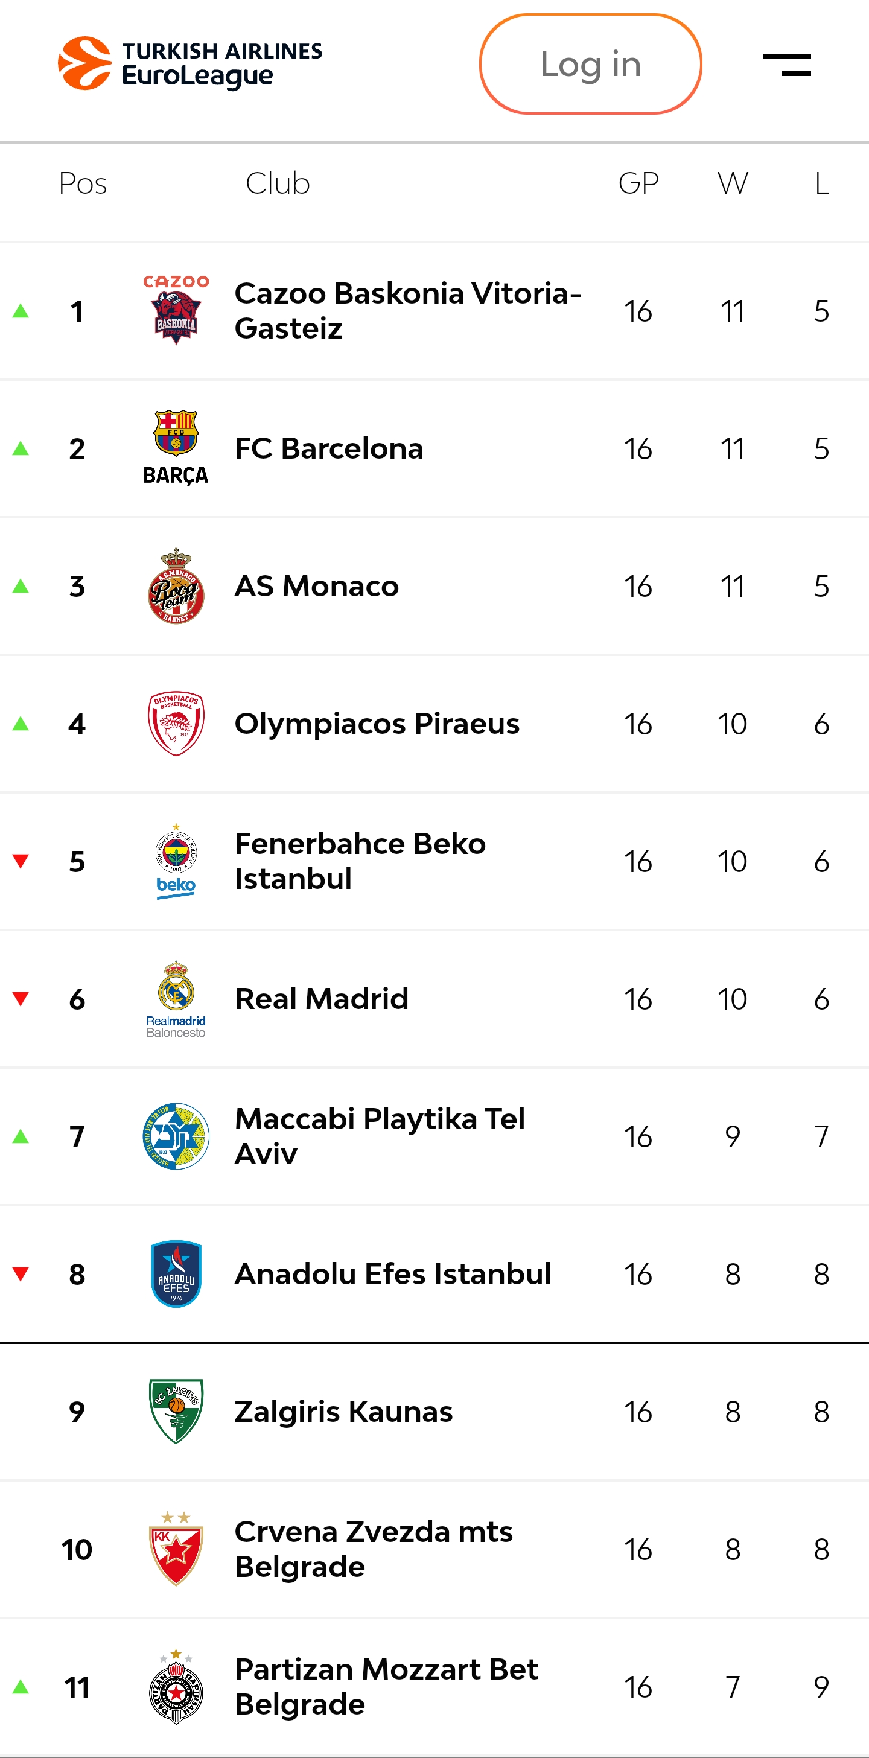Image resolution: width=869 pixels, height=1758 pixels.
Task: Tap the Real Madrid Baloncesto logo
Action: pyautogui.click(x=176, y=999)
